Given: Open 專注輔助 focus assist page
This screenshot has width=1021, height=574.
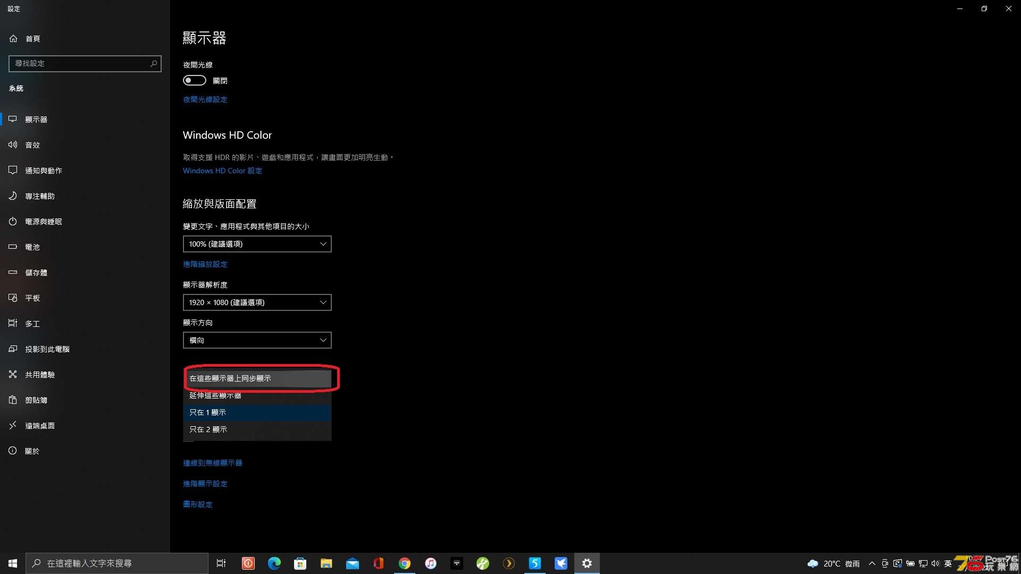Looking at the screenshot, I should point(85,196).
